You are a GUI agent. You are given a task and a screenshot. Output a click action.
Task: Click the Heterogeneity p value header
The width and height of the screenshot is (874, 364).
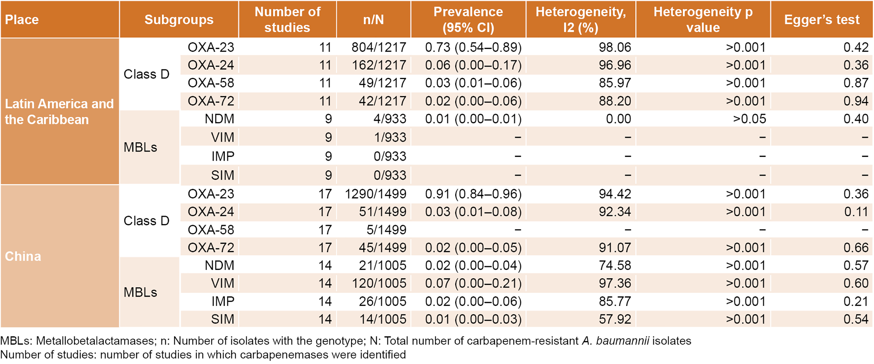tap(703, 19)
